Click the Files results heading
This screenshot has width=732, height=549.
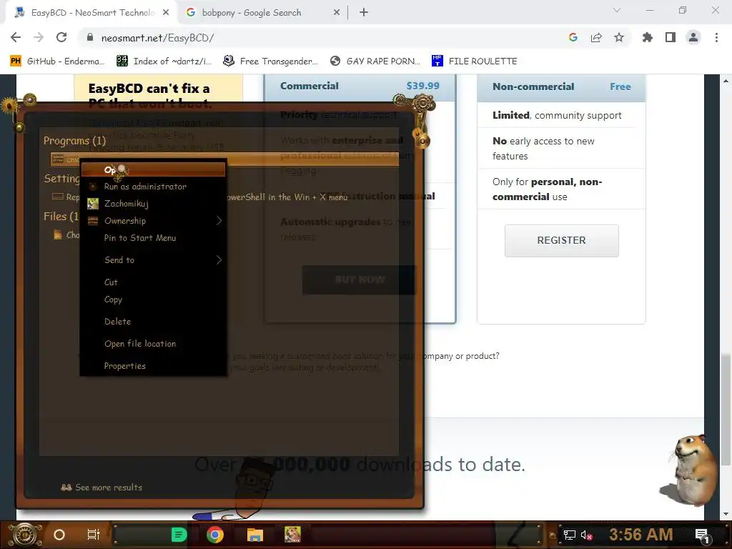point(61,216)
